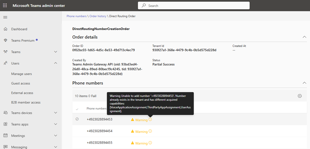
Task: Toggle row selection for +4923028894453
Action: 77,119
